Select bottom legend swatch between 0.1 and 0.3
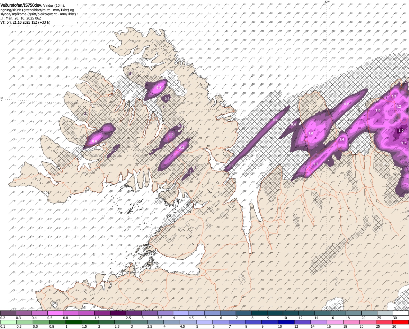This screenshot has width=409, height=329. pos(9,322)
